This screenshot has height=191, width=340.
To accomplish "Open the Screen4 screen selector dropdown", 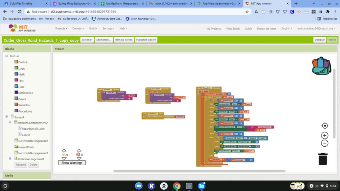I will [87, 40].
